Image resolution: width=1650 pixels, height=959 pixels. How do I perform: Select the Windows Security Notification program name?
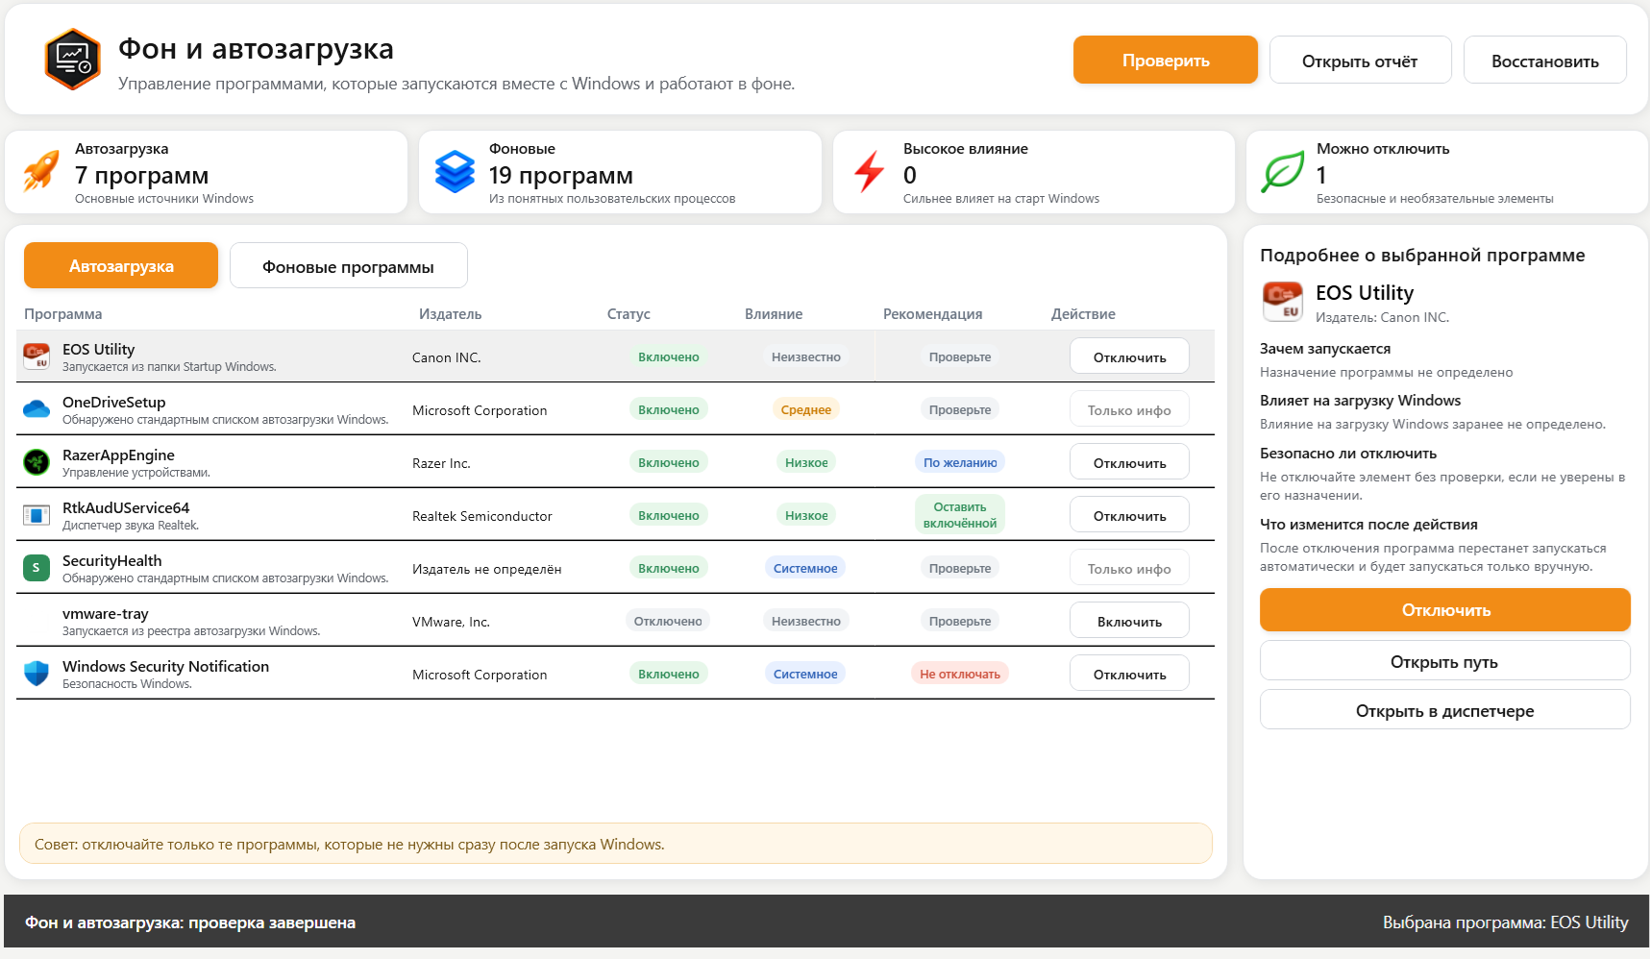[x=166, y=667]
